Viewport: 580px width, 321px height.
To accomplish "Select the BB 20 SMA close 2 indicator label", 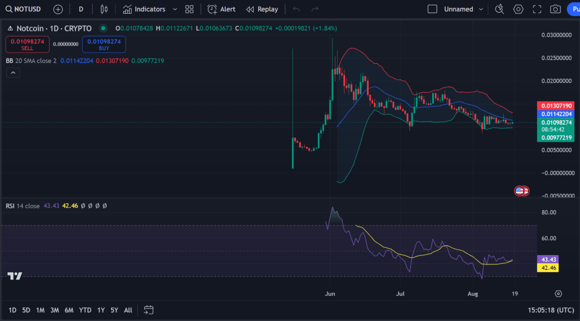I will (x=31, y=61).
